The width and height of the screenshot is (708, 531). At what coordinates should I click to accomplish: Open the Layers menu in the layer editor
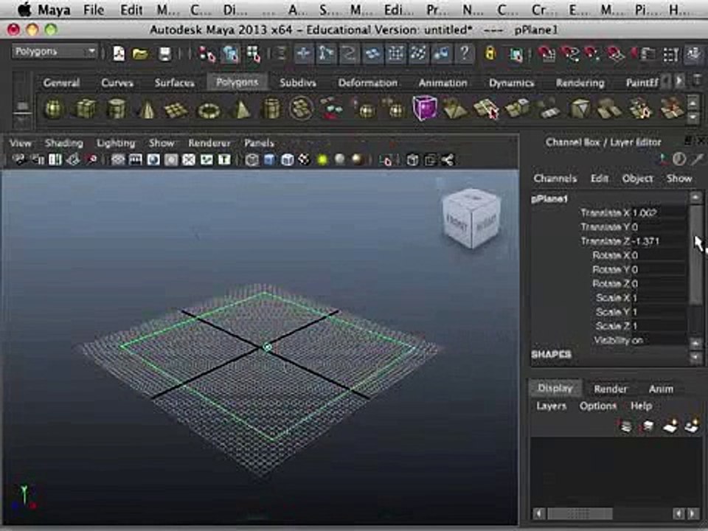point(551,406)
